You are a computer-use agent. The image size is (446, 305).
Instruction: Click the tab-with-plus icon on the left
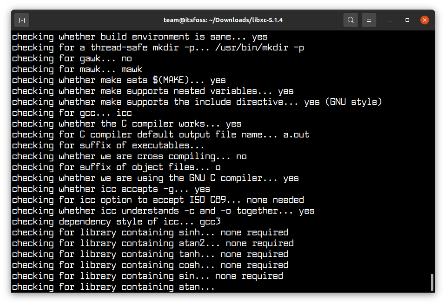coord(21,20)
